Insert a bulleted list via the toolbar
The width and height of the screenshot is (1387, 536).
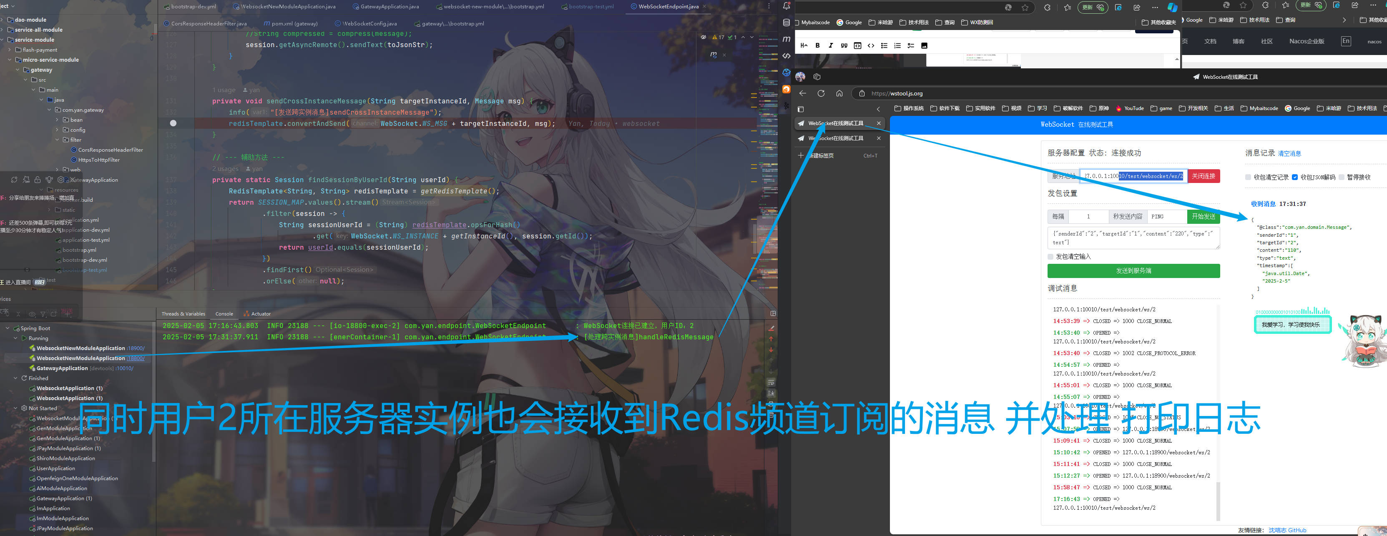(x=884, y=45)
